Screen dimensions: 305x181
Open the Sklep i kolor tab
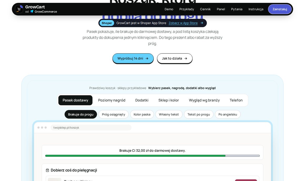pyautogui.click(x=169, y=100)
